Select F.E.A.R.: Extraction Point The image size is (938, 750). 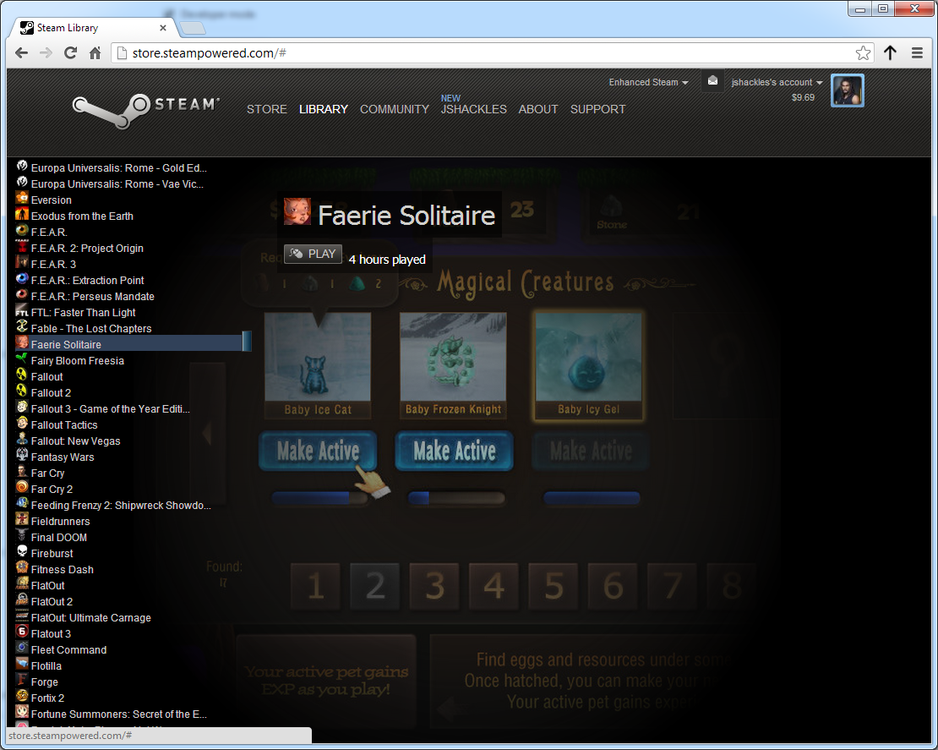(87, 281)
